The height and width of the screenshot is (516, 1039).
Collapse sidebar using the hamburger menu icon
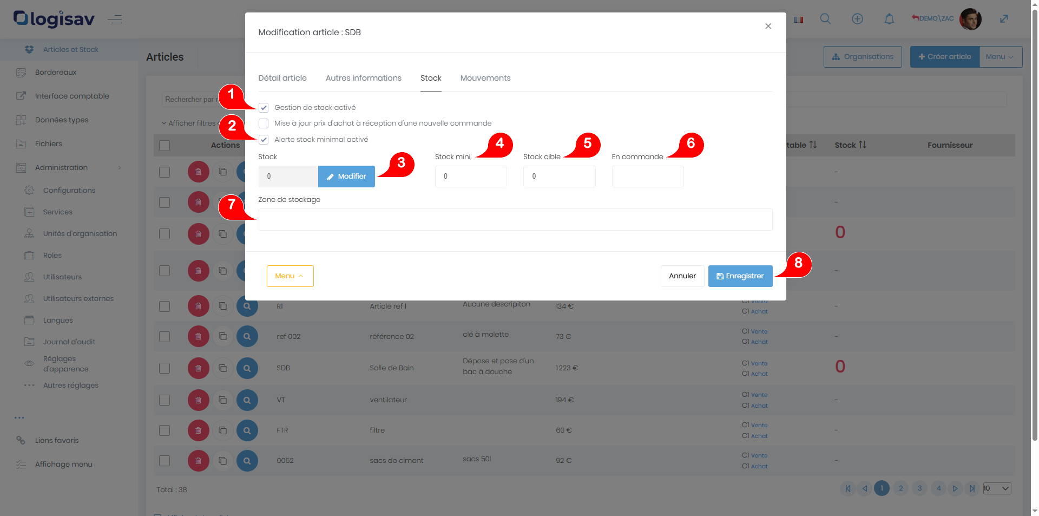[x=115, y=19]
